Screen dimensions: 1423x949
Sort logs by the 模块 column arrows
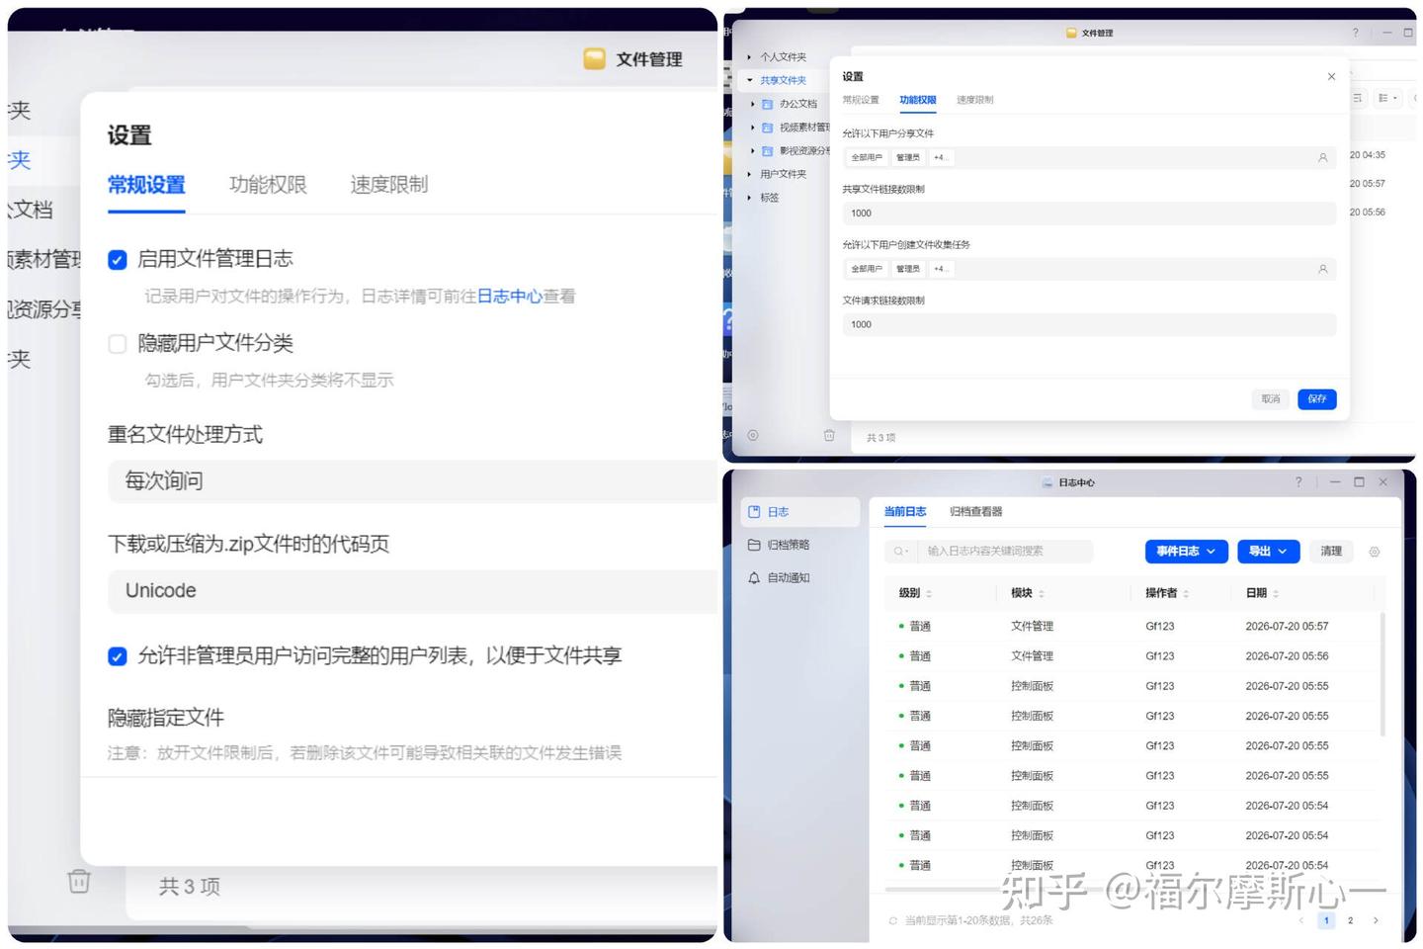tap(1042, 593)
